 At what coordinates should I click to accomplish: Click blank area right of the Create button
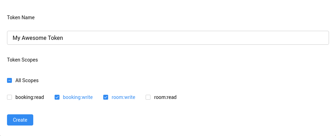(171, 120)
